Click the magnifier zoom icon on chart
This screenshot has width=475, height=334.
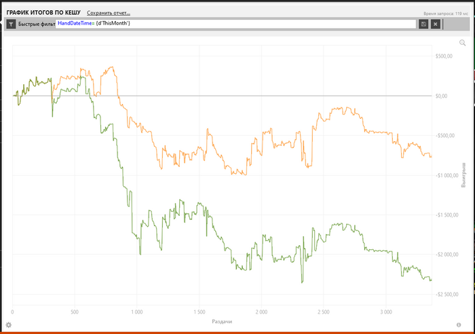(x=462, y=43)
